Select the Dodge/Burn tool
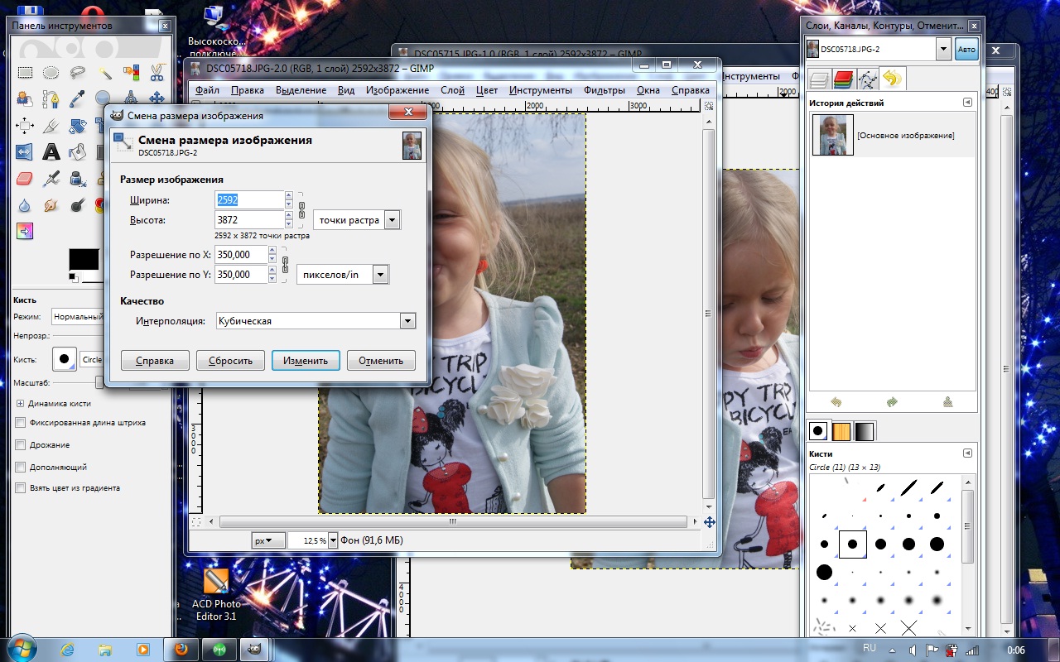This screenshot has height=662, width=1060. [x=77, y=204]
